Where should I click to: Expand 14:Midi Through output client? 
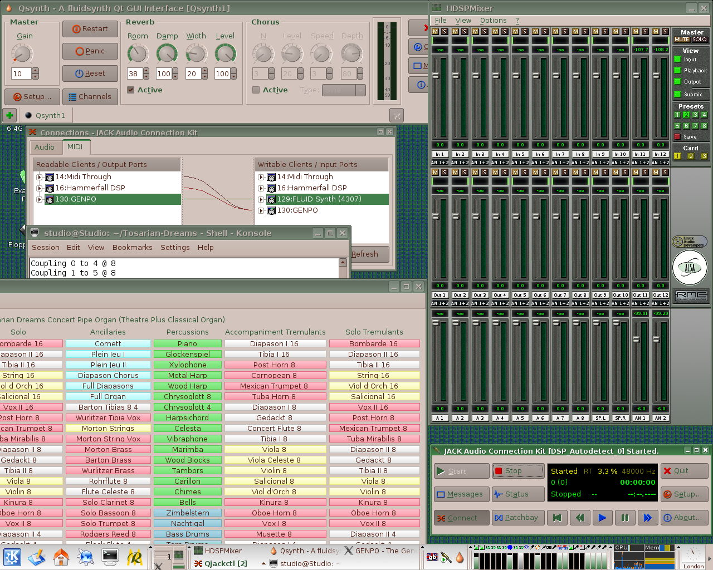(40, 177)
